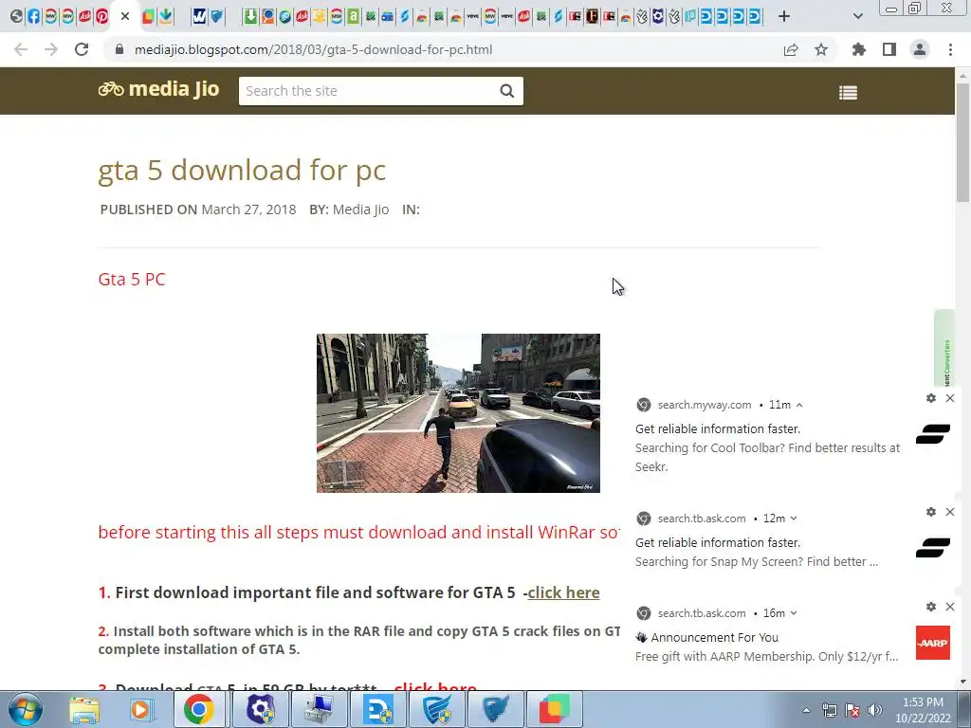Collapse the search.myway.com notification chevron

pos(799,405)
